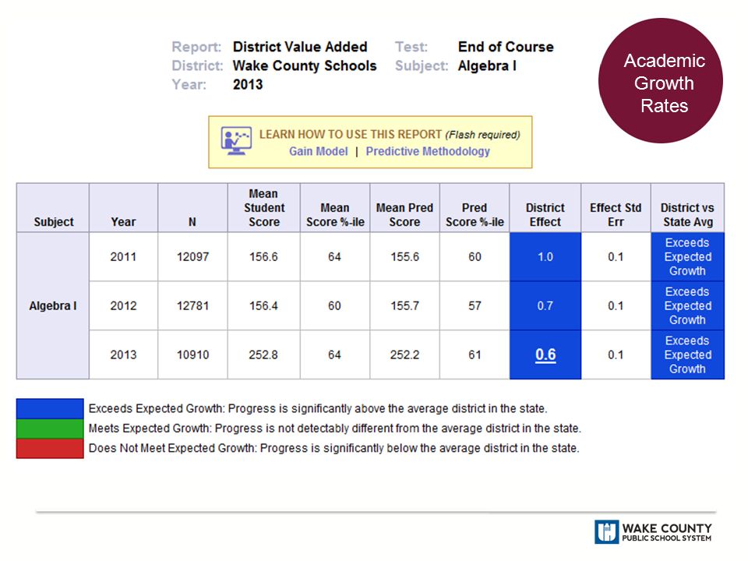748x561 pixels.
Task: Click the red Does Not Meet legend swatch
Action: tap(50, 449)
